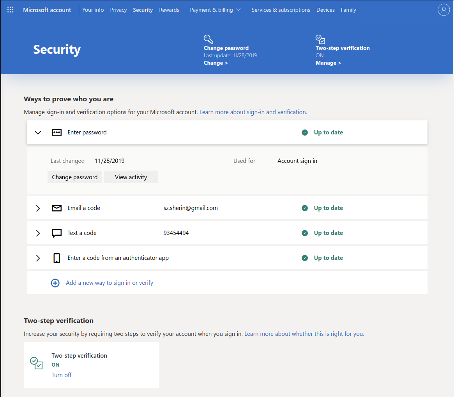
Task: Turn off two-step verification
Action: 62,375
